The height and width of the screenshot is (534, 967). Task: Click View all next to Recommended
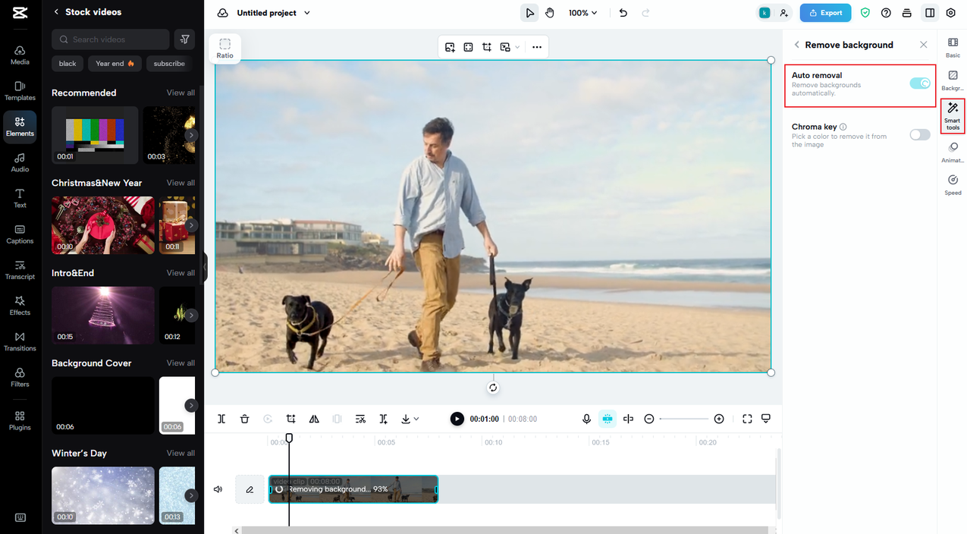pos(181,93)
